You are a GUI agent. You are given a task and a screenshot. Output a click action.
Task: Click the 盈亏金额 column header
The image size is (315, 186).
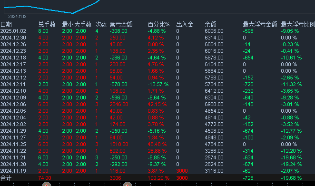[121, 25]
